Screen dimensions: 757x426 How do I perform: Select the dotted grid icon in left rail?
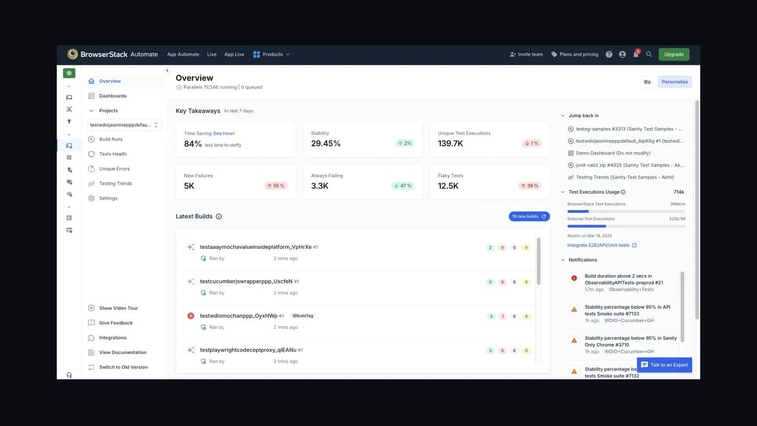click(x=69, y=157)
